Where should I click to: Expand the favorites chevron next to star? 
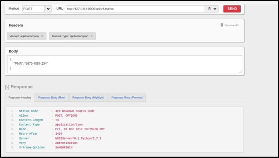point(214,8)
